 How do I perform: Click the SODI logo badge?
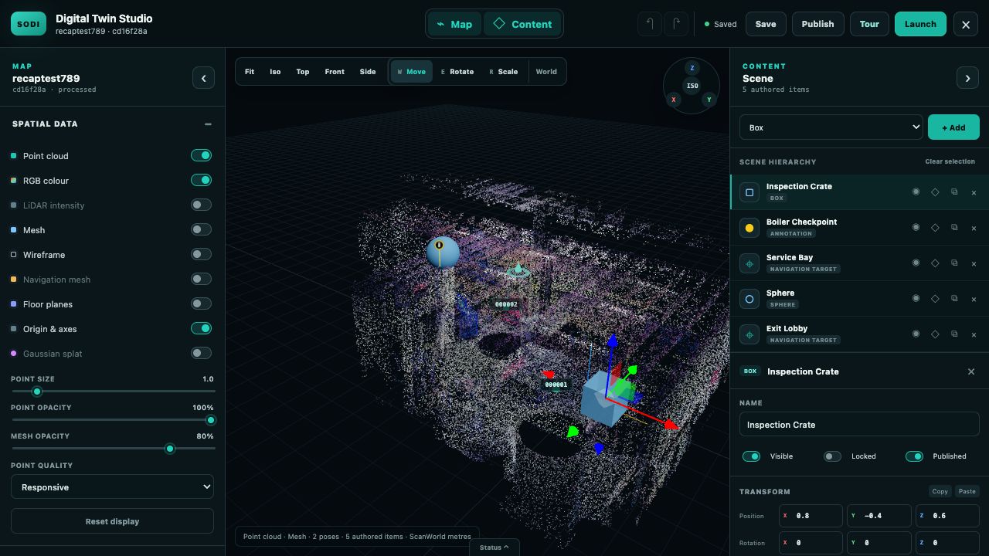29,24
